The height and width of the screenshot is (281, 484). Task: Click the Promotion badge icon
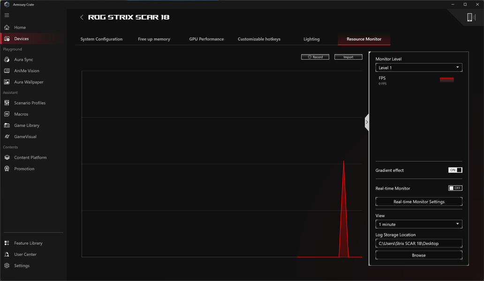click(7, 169)
